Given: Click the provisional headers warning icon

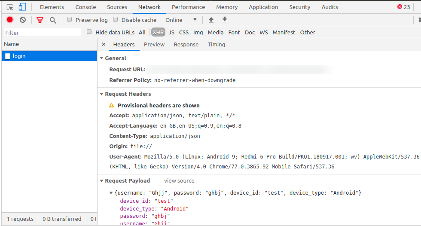Looking at the screenshot, I should (111, 105).
